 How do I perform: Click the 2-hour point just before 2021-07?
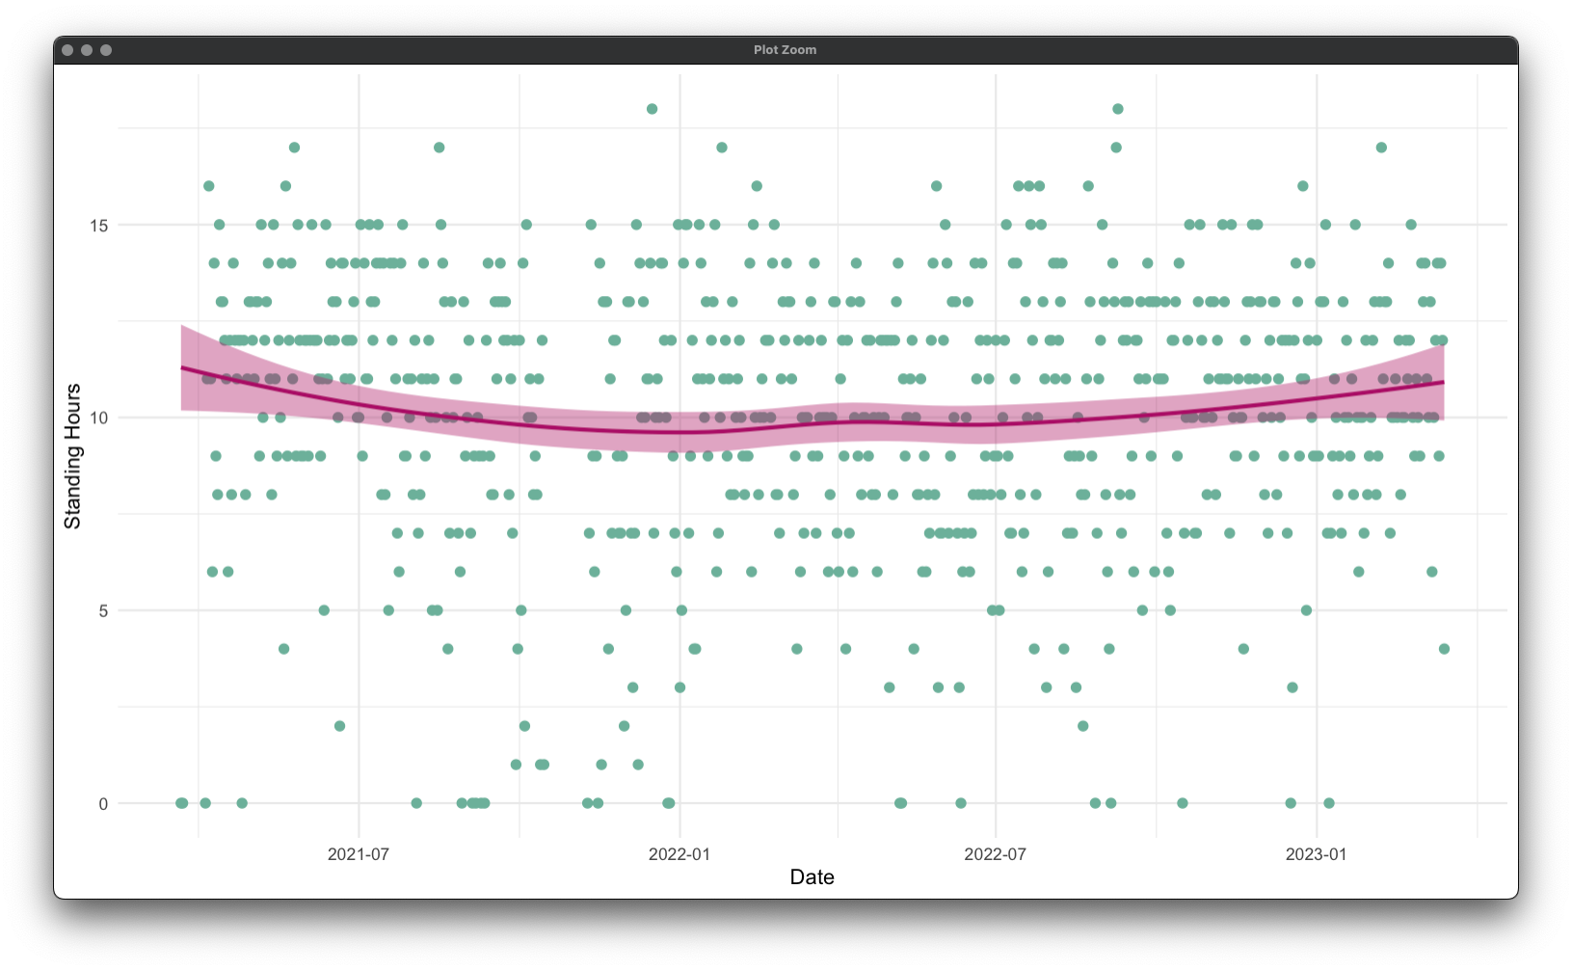pyautogui.click(x=339, y=726)
